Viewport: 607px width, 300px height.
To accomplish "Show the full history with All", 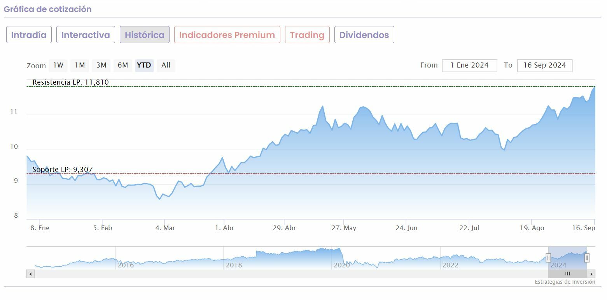I will tap(166, 65).
